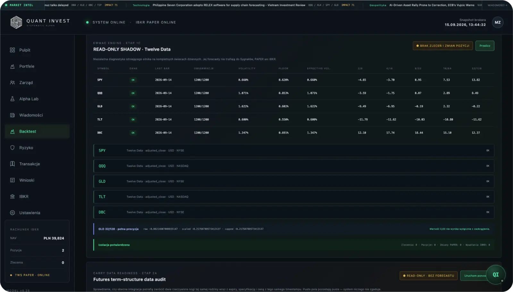Click the Quant Invest cube logo
This screenshot has height=292, width=513.
pos(16,22)
